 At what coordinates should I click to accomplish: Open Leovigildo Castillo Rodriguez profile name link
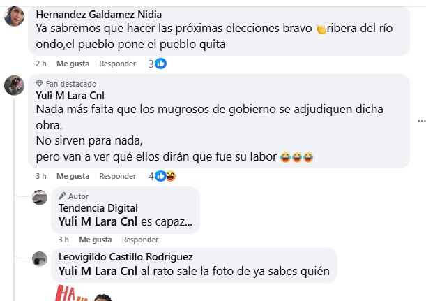click(x=125, y=257)
